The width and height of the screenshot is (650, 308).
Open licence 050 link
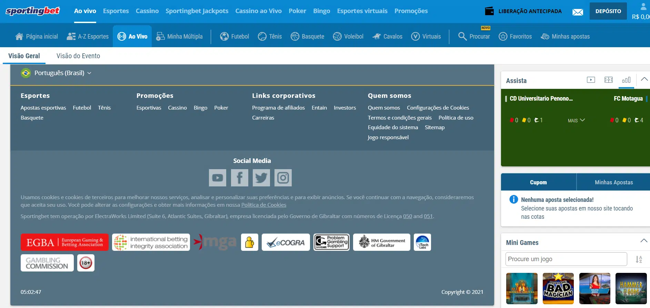(x=408, y=216)
